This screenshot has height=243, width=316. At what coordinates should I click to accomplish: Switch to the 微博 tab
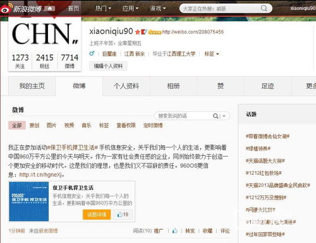(x=79, y=86)
